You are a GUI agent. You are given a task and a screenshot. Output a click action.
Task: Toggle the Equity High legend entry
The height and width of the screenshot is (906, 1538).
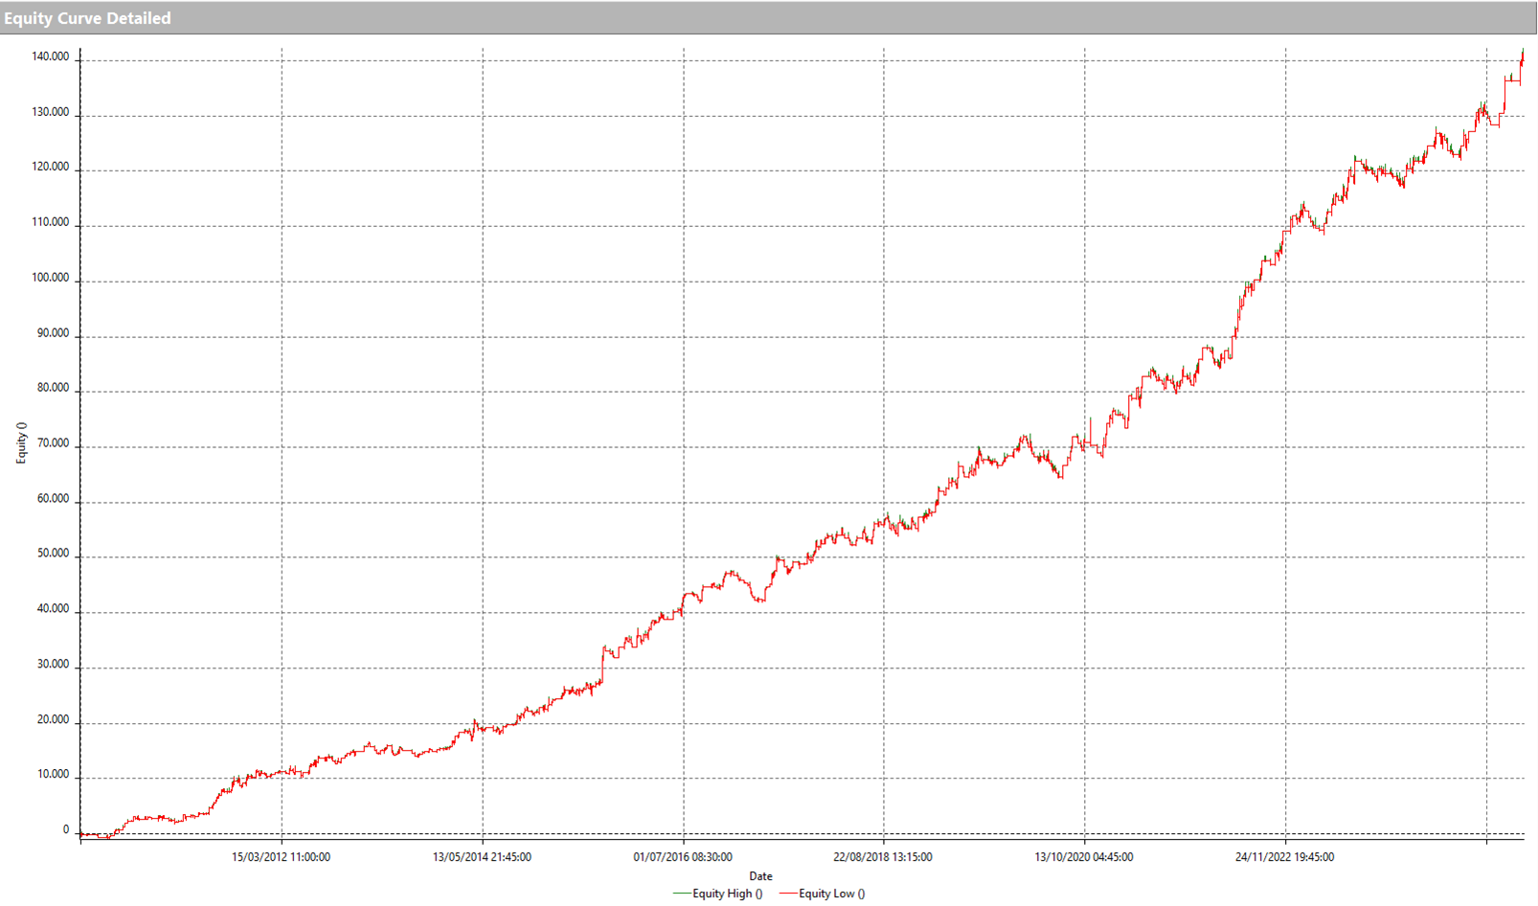[x=727, y=894]
